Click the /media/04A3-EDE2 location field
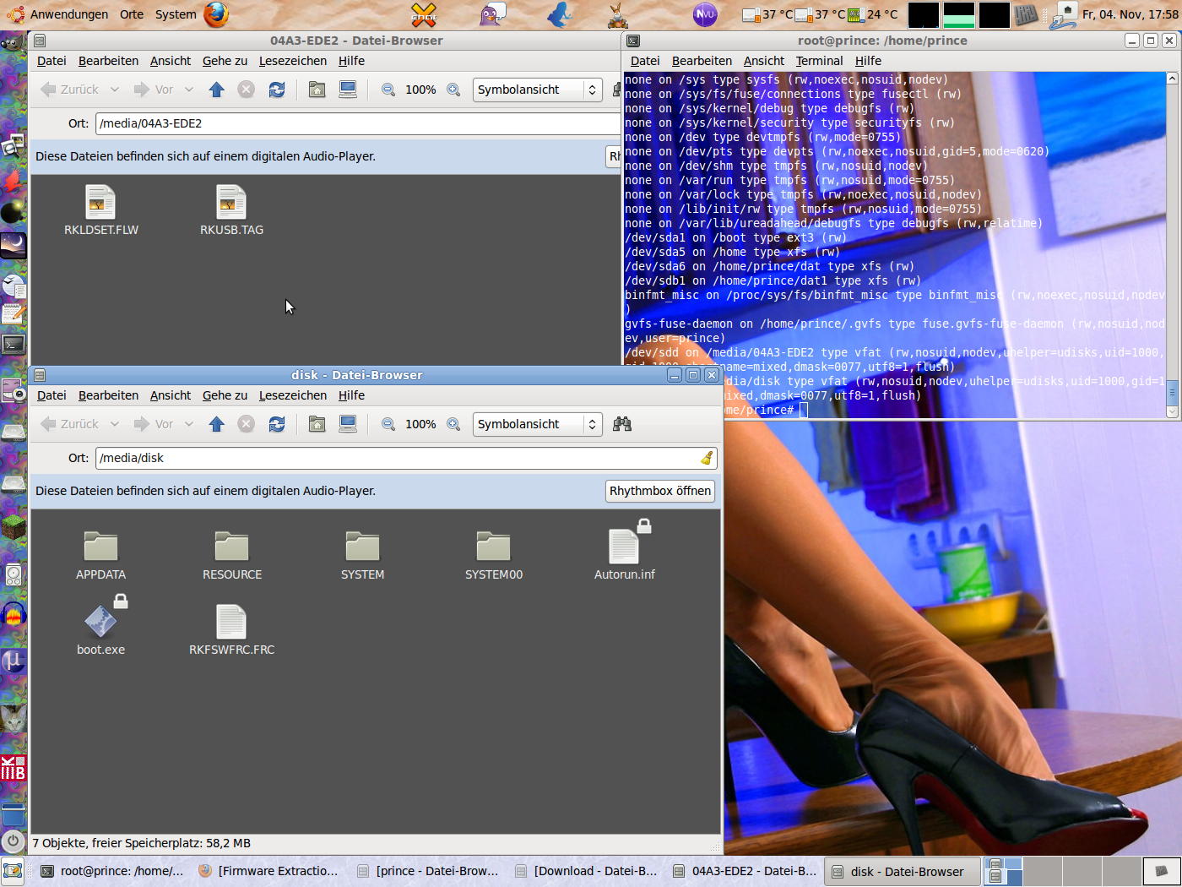The image size is (1182, 887). click(358, 123)
